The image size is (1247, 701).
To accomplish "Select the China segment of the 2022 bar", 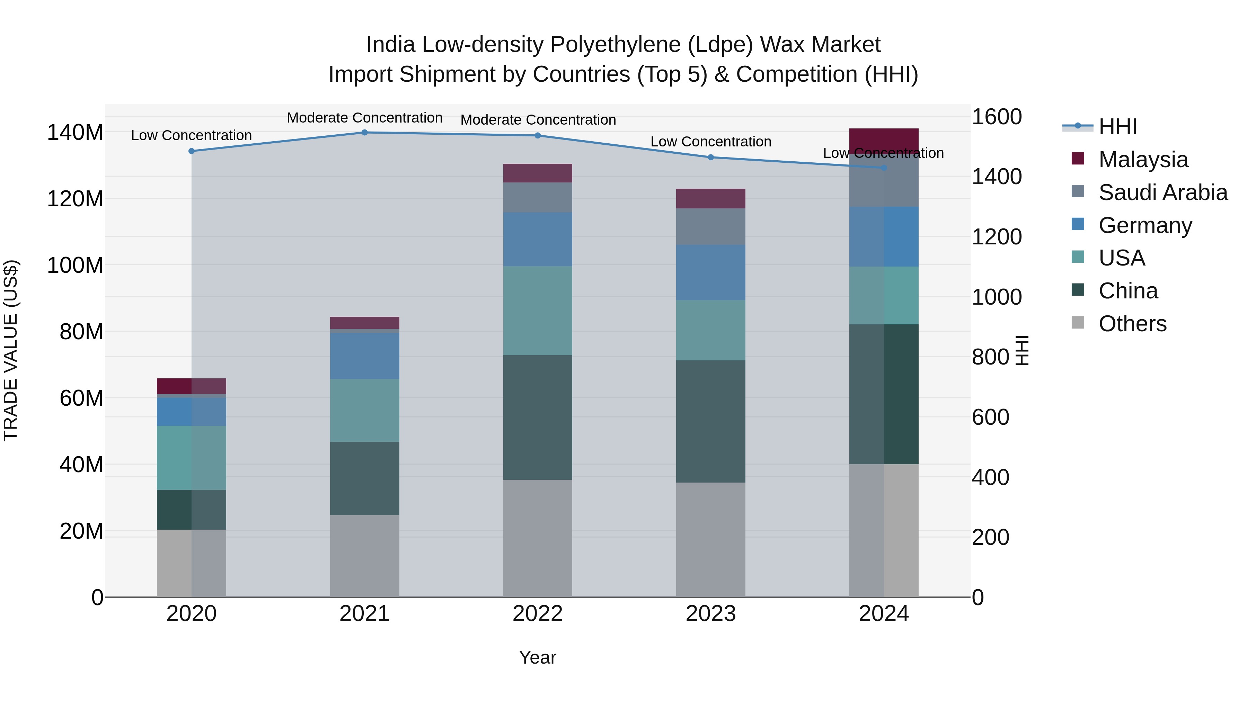I will tap(538, 417).
